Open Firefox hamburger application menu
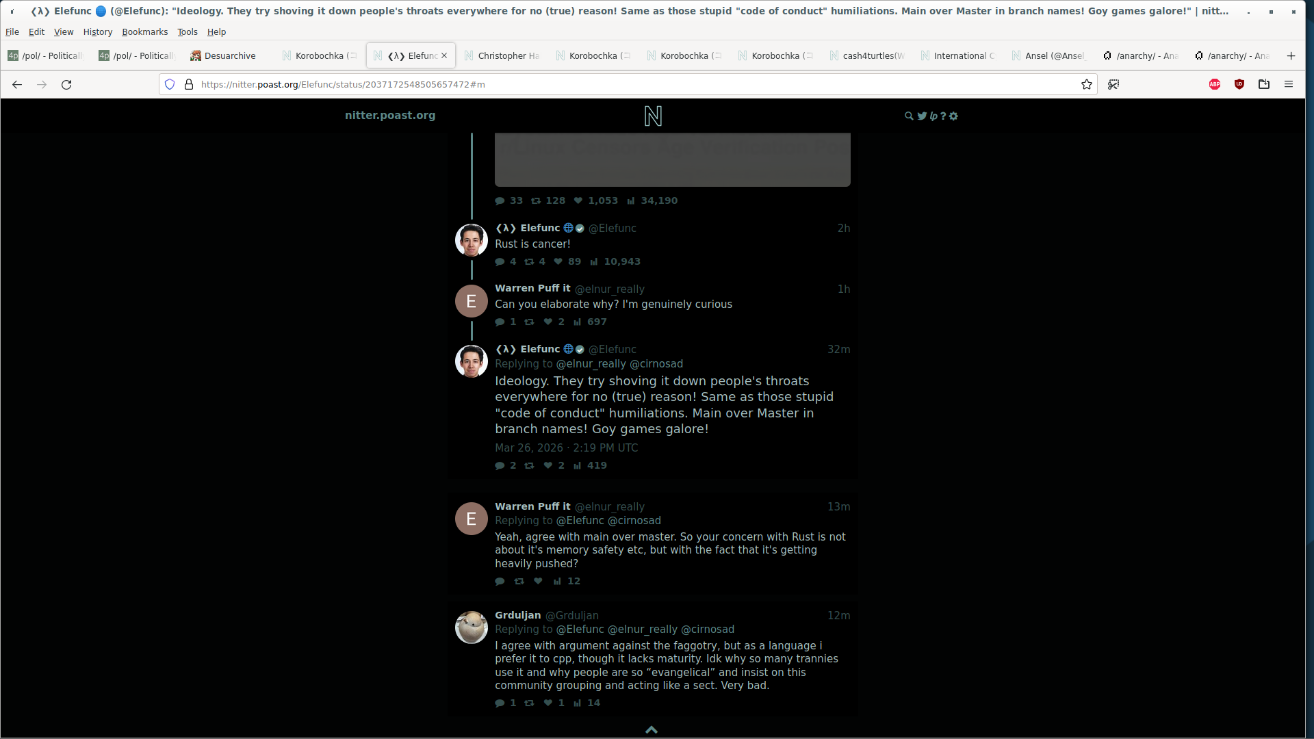 click(1289, 84)
